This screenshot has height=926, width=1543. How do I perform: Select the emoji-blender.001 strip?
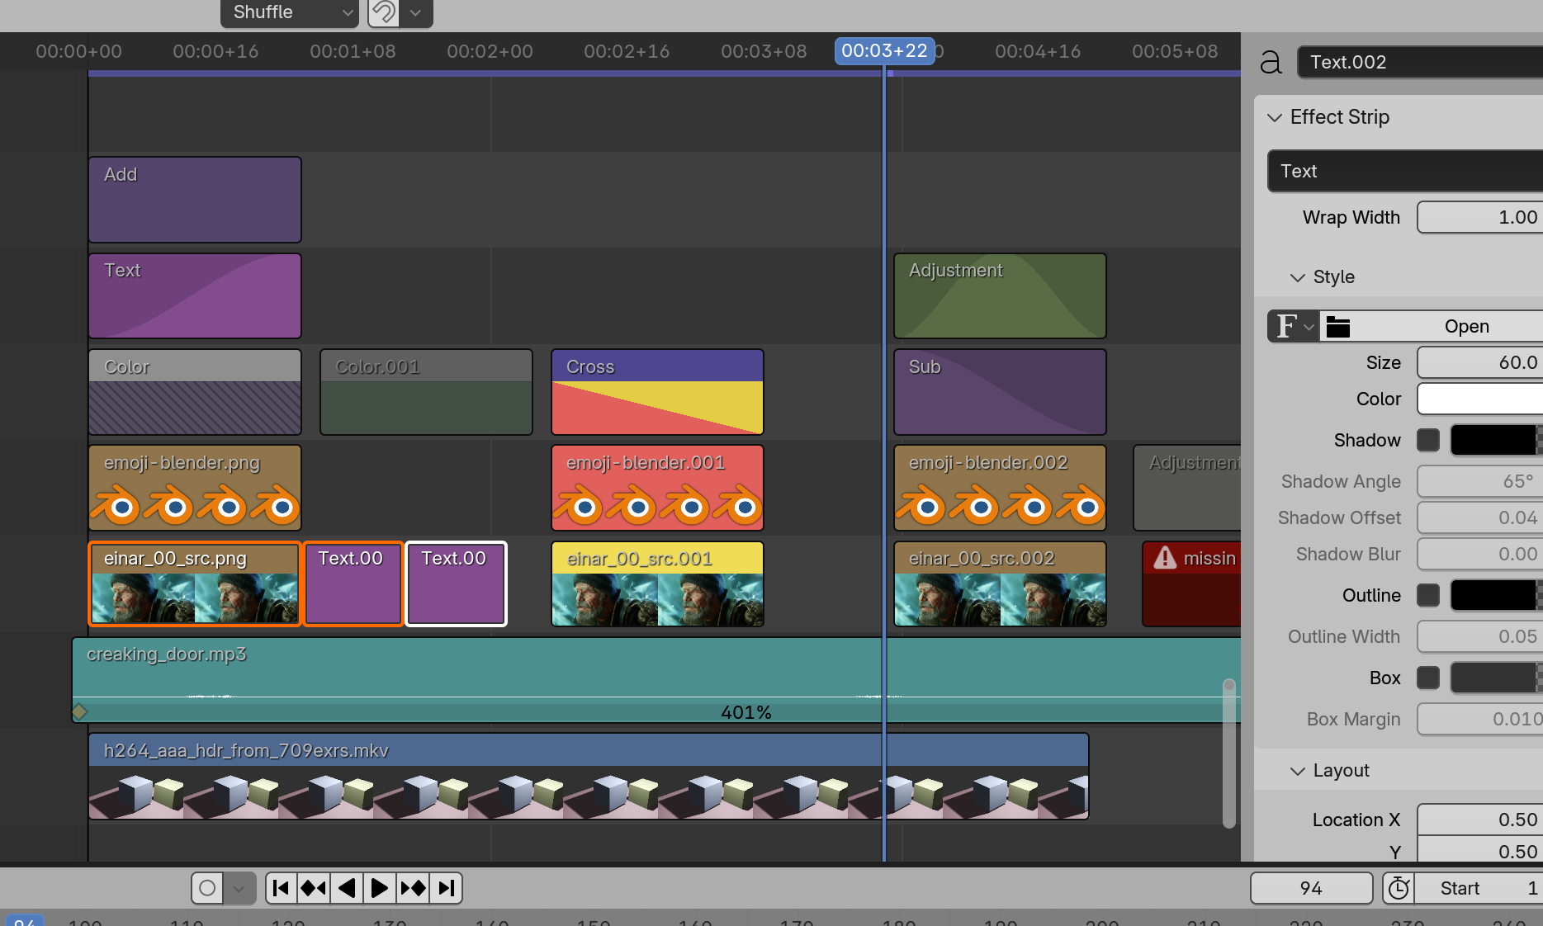[x=657, y=488]
